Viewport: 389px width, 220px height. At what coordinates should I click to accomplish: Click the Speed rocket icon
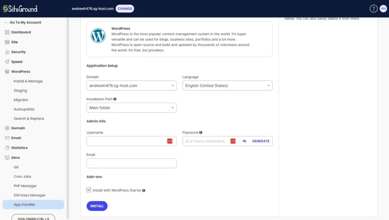[x=7, y=62]
